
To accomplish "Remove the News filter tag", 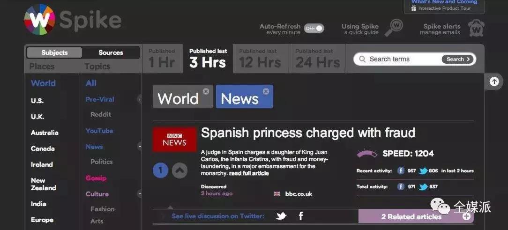I will coord(266,91).
